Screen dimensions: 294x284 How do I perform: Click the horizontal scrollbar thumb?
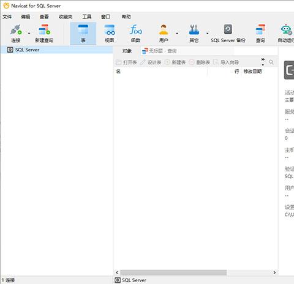coord(173,272)
